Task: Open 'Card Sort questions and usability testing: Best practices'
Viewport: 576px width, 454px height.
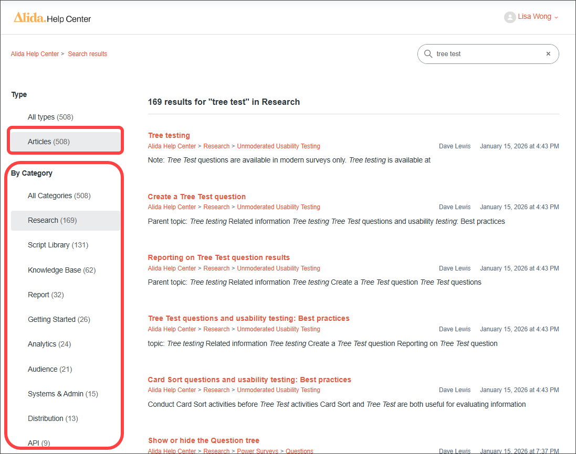Action: (x=249, y=380)
